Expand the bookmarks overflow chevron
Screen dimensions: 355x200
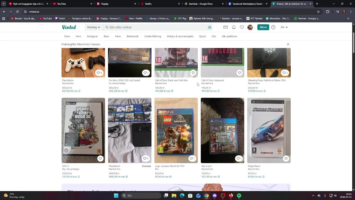click(348, 19)
